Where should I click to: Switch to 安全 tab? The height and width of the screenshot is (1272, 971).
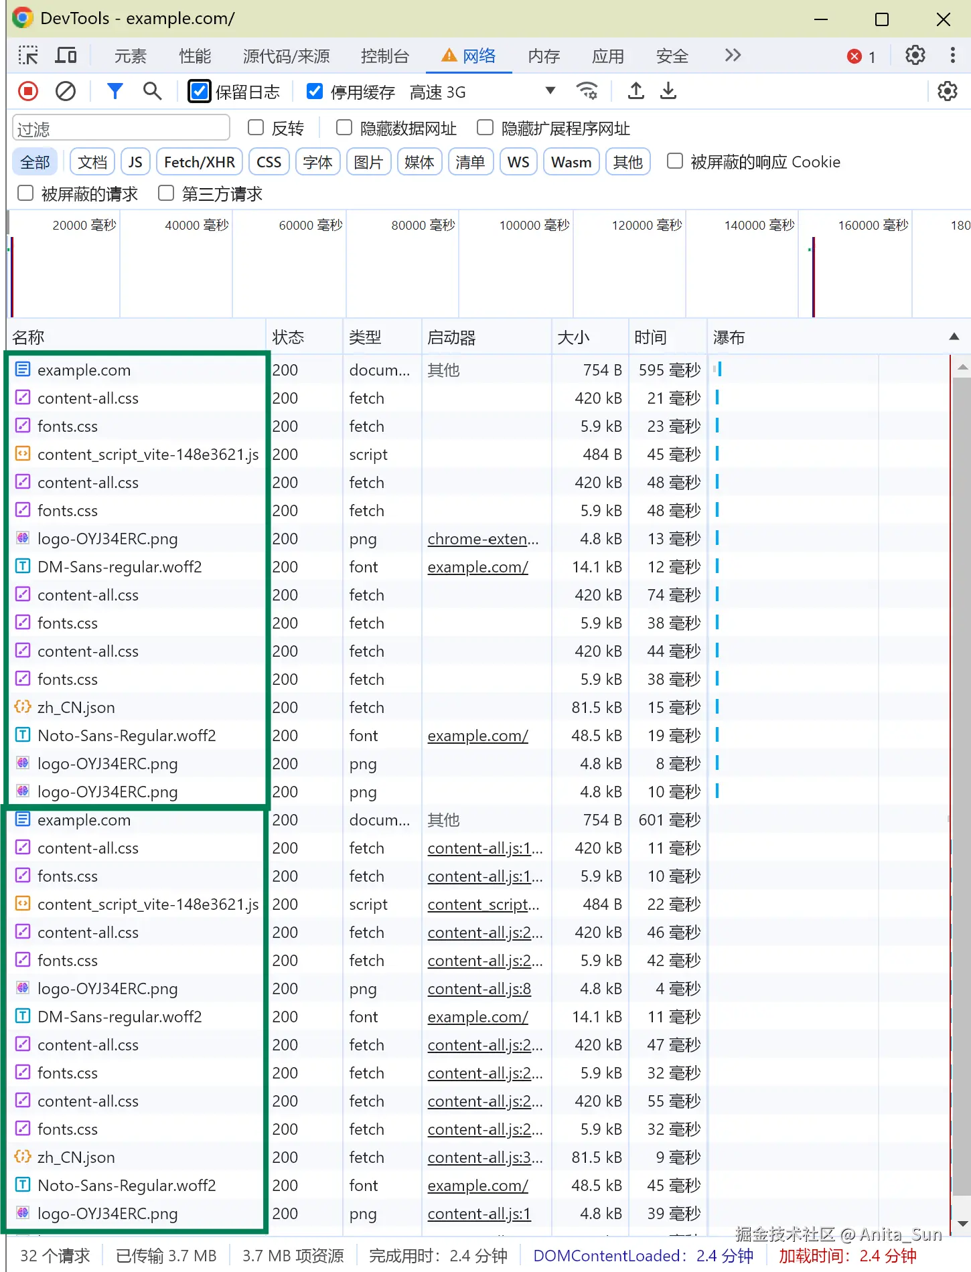[672, 56]
